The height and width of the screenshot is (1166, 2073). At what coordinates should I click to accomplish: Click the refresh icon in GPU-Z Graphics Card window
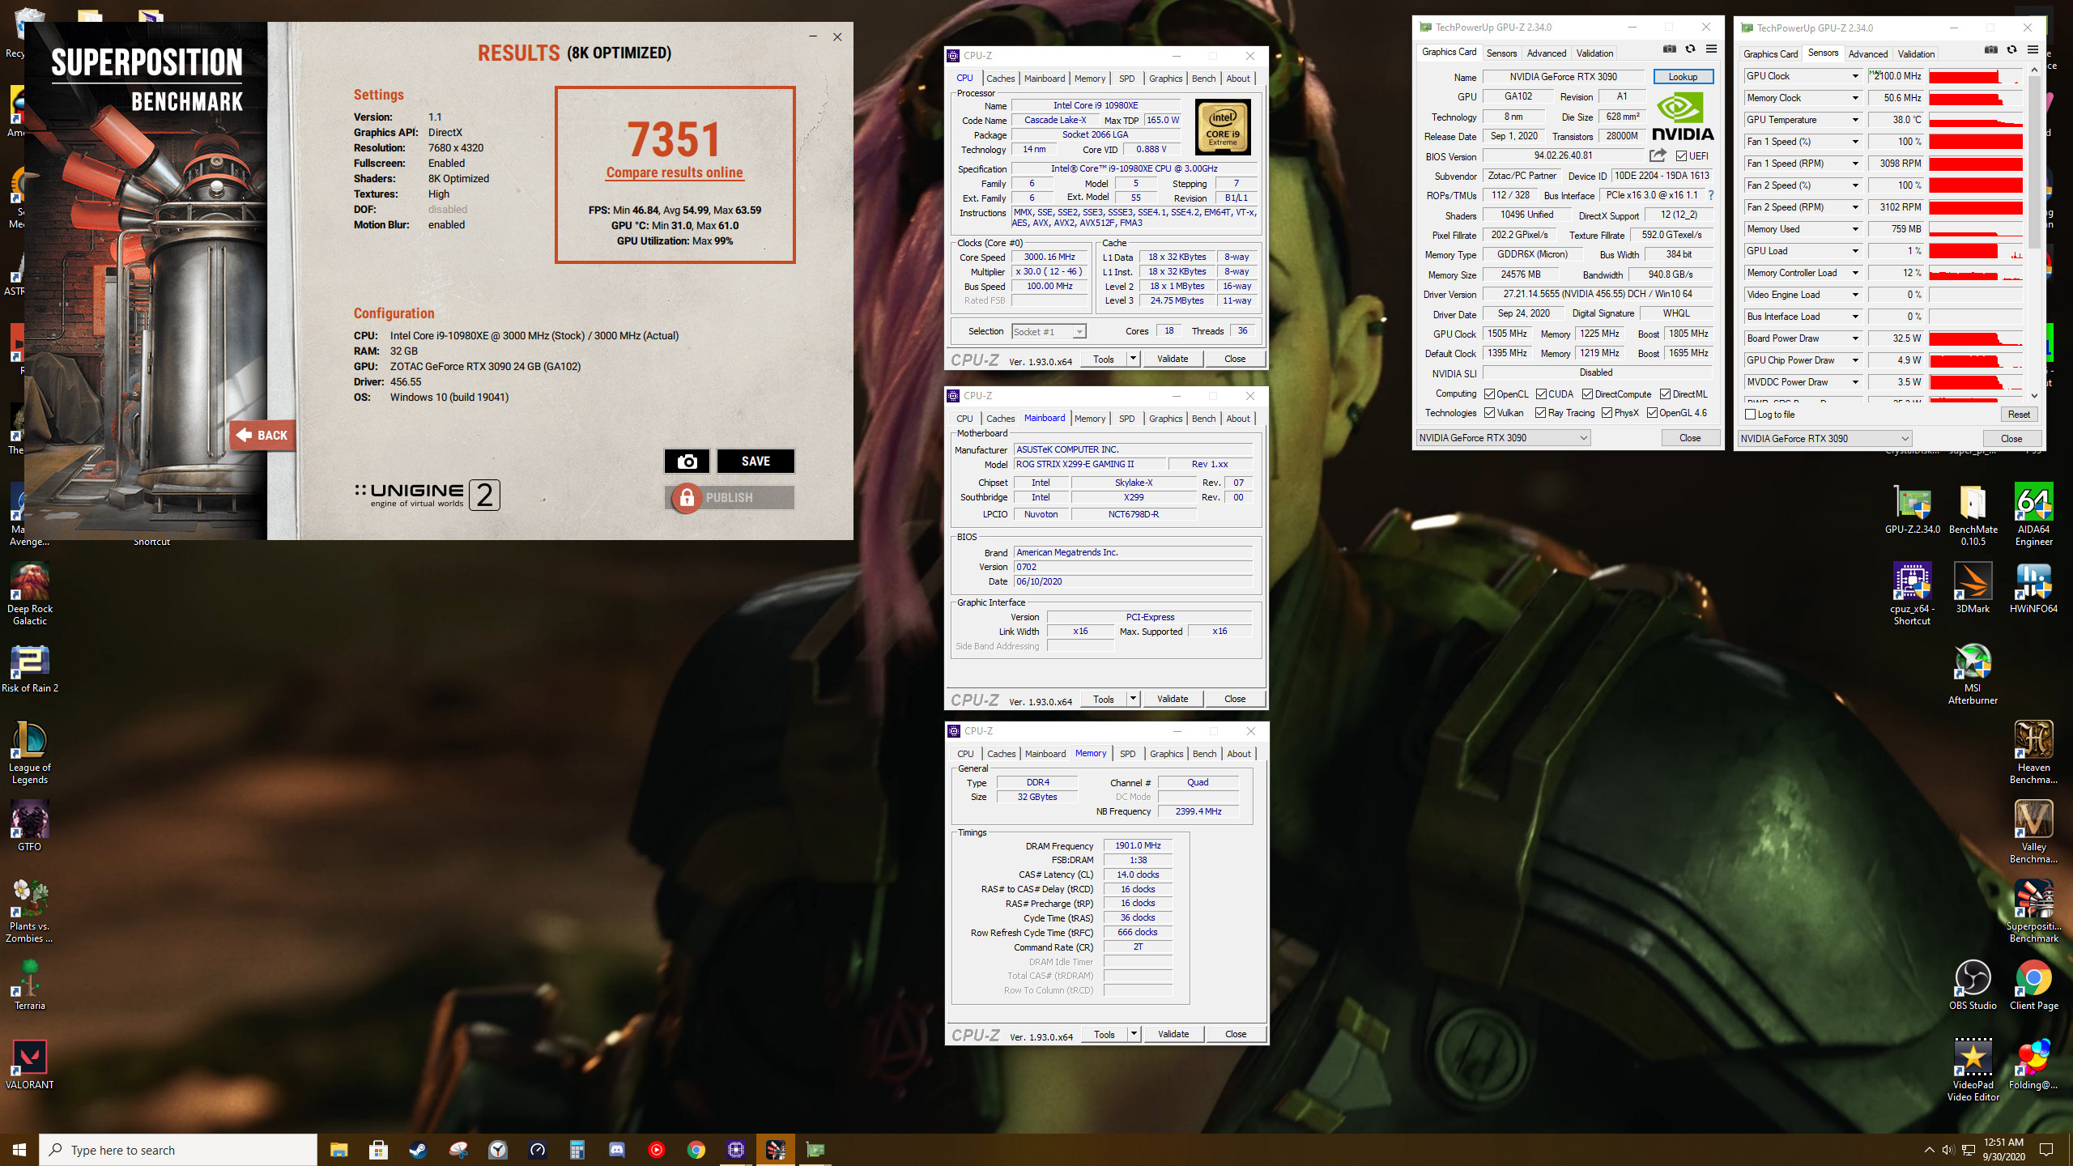point(1691,49)
